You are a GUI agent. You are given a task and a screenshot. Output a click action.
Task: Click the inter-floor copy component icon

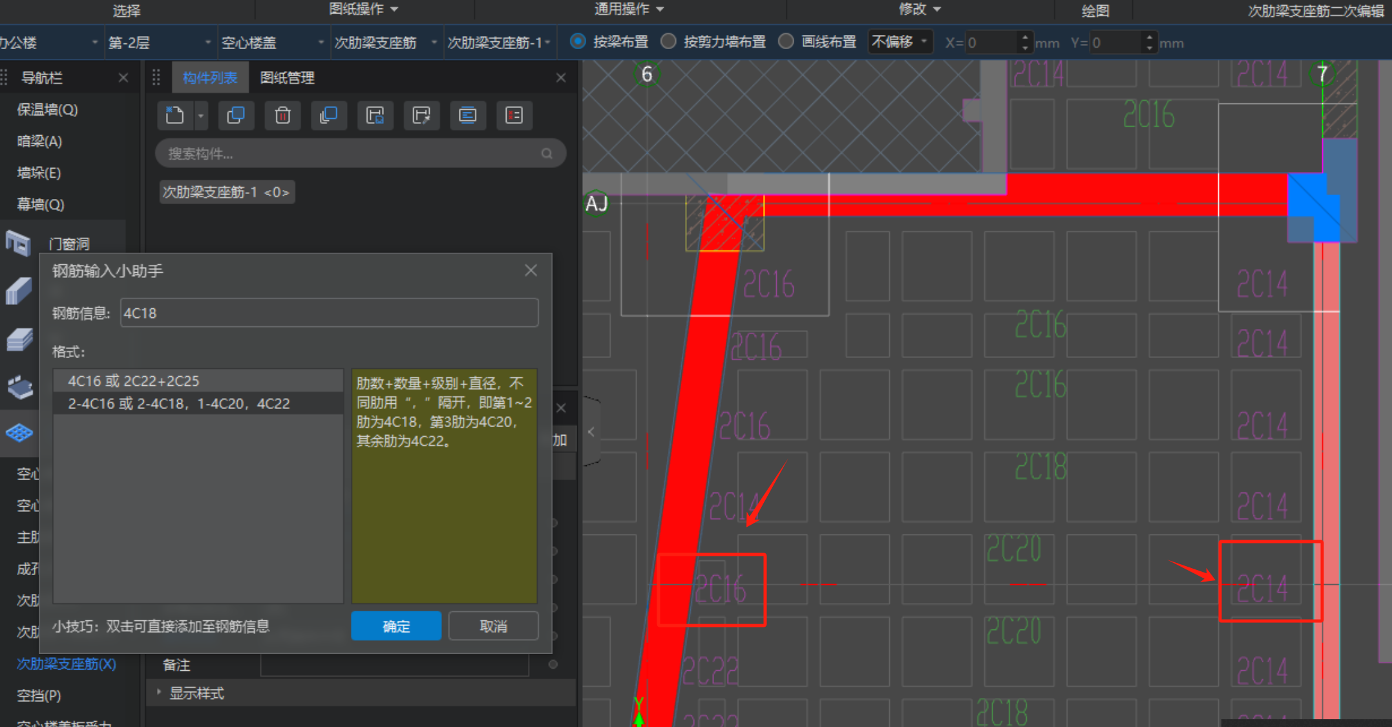(x=328, y=116)
